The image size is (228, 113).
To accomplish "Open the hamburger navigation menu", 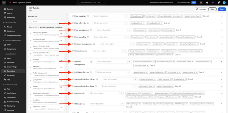I will coord(4,3).
